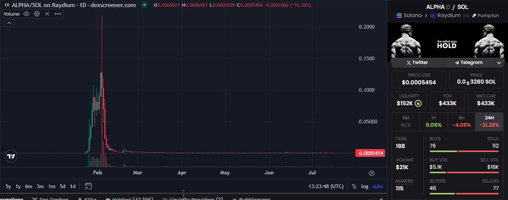Open the Telegram link button
Viewport: 508px width, 200px height.
(x=468, y=62)
